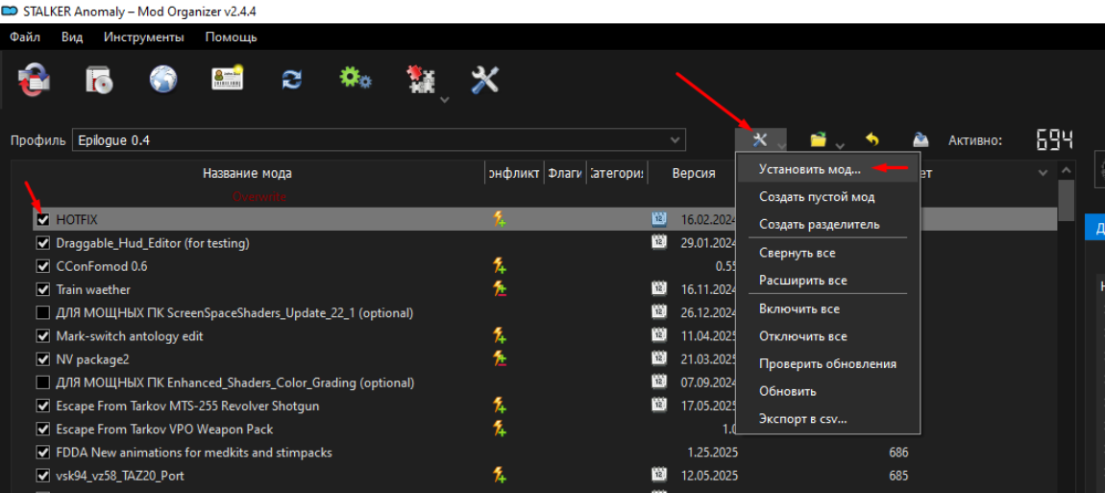This screenshot has height=493, width=1105.
Task: Disable Draggable_Hud_Editor (for testing) checkbox
Action: 43,243
